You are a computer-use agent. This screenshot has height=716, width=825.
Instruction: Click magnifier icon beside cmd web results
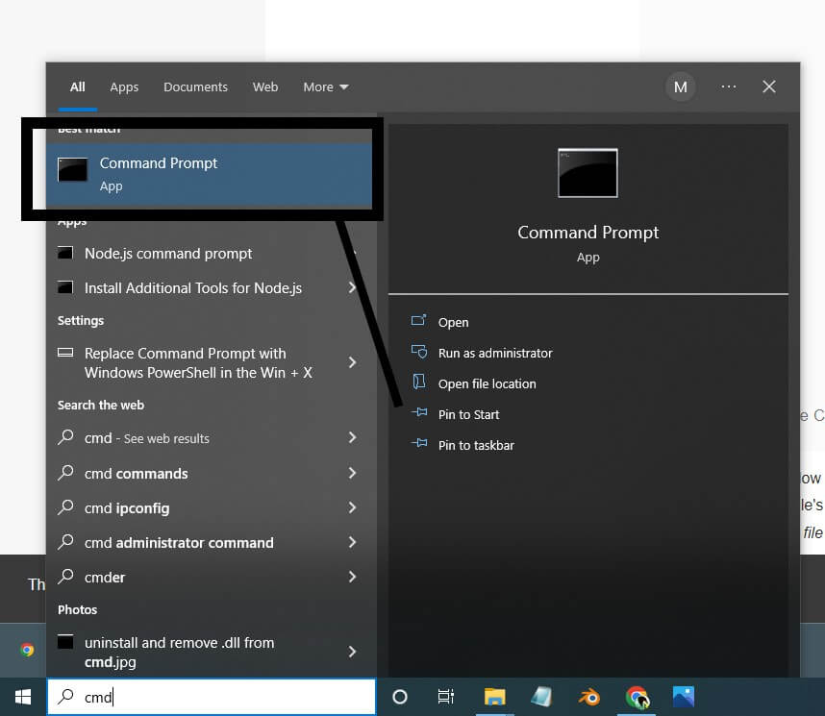[65, 437]
